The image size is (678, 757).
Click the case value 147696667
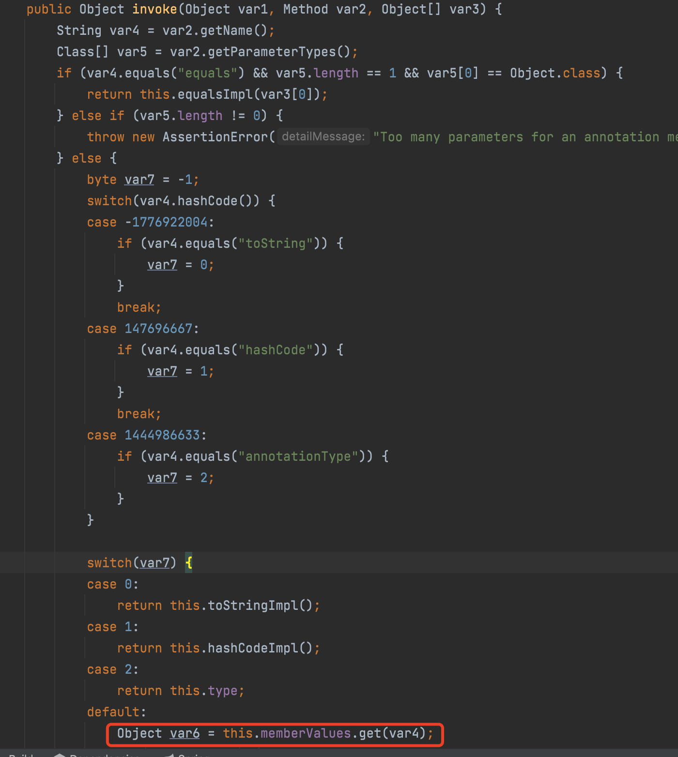[158, 329]
